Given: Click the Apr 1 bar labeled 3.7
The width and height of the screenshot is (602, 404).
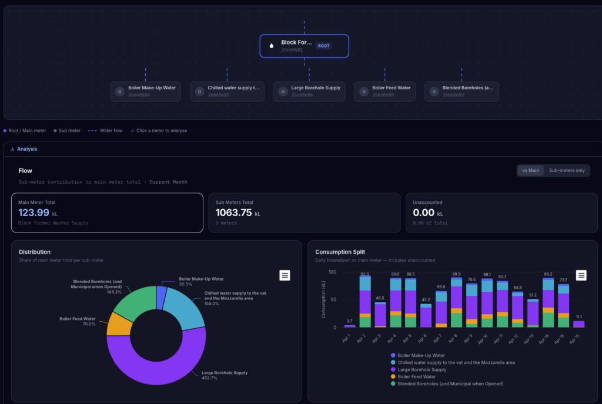Looking at the screenshot, I should (350, 326).
